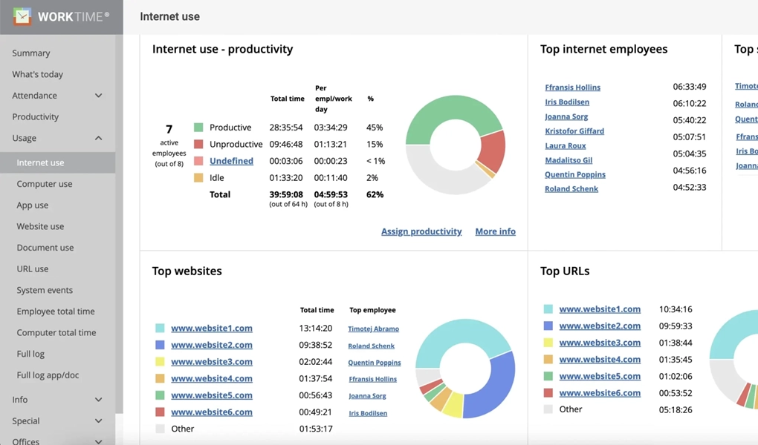Open employee Ffransis Hollins in top internet employees
The image size is (758, 445).
tap(572, 88)
